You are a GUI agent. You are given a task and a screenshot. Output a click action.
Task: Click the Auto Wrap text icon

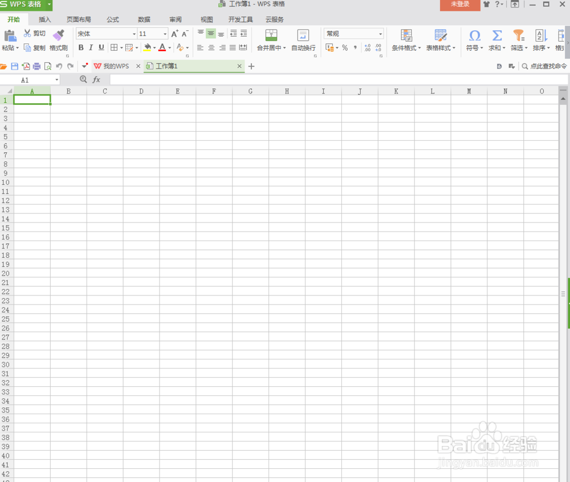(x=303, y=35)
